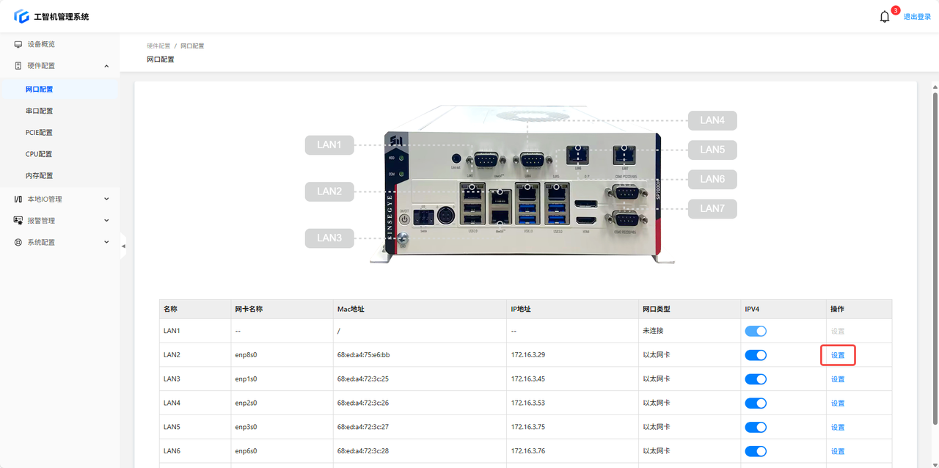The image size is (939, 468).
Task: Click the LAN5 label on device image
Action: [x=712, y=150]
